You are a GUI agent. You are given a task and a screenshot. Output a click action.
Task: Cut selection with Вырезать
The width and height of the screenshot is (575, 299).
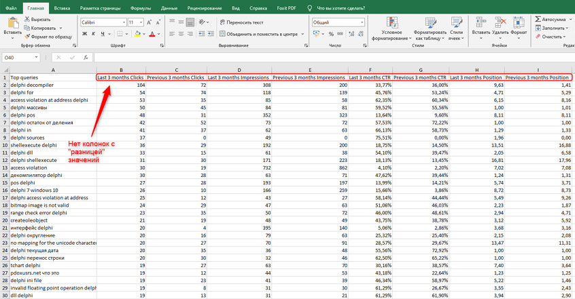[38, 20]
